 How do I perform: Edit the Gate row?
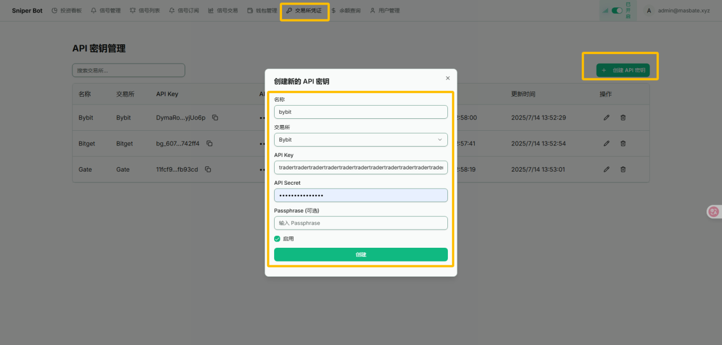606,169
